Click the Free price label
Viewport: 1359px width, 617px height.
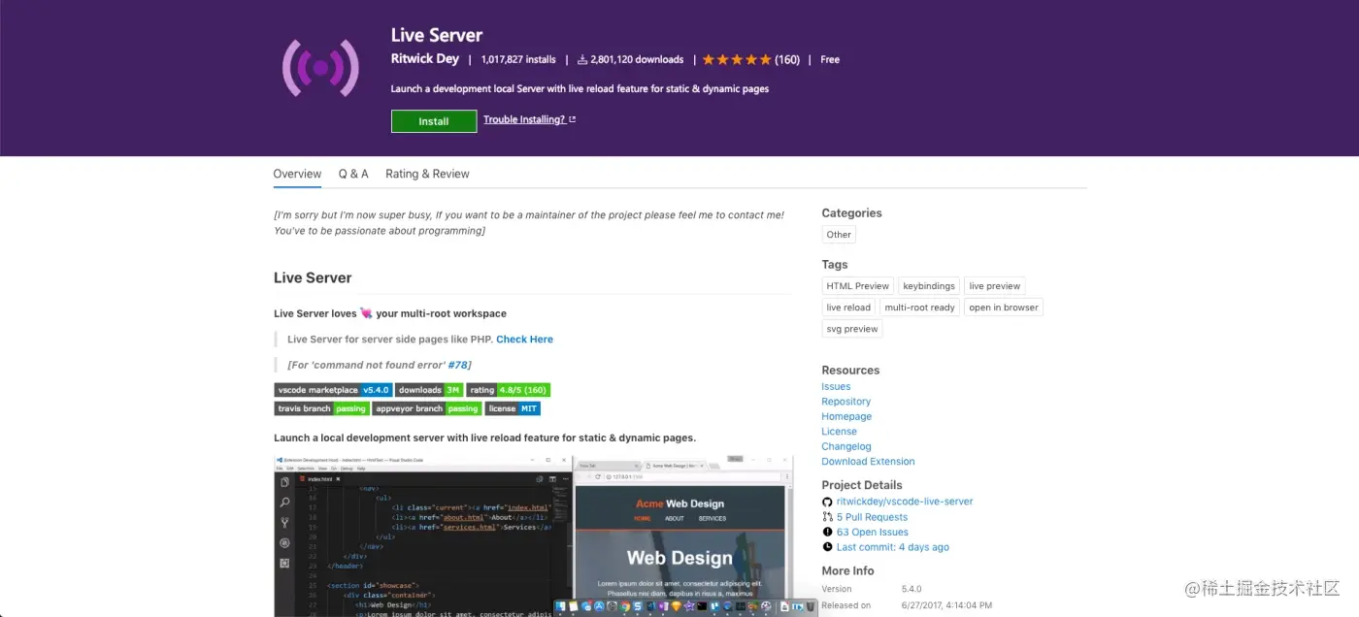(x=830, y=59)
